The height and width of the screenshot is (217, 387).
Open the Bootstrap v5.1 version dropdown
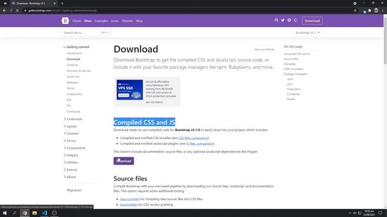click(308, 33)
